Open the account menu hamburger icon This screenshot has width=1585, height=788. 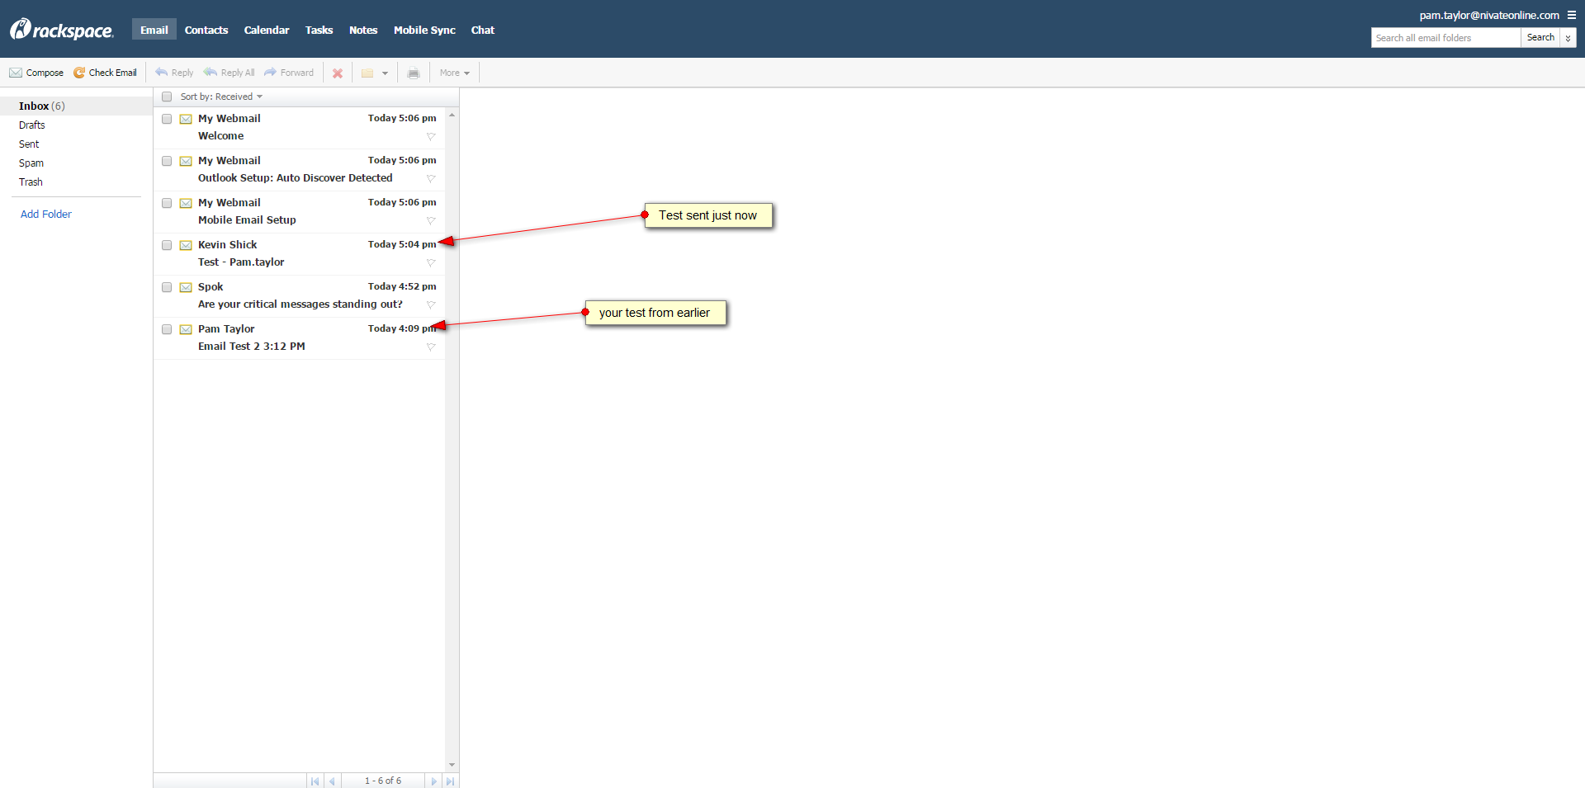1572,15
